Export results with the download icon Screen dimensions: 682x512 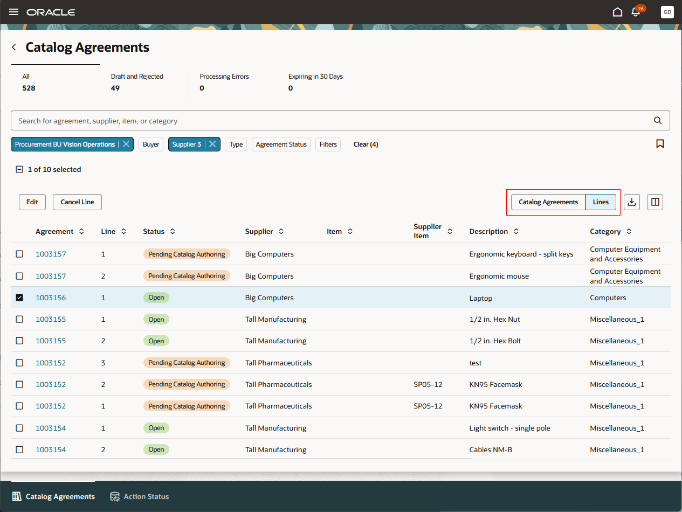631,202
